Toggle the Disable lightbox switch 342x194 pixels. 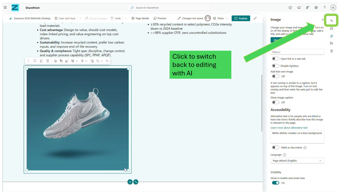pos(276,66)
